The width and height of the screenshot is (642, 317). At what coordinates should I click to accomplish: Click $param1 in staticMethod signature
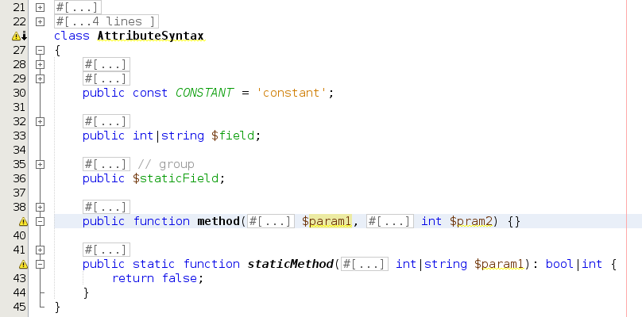pos(499,265)
